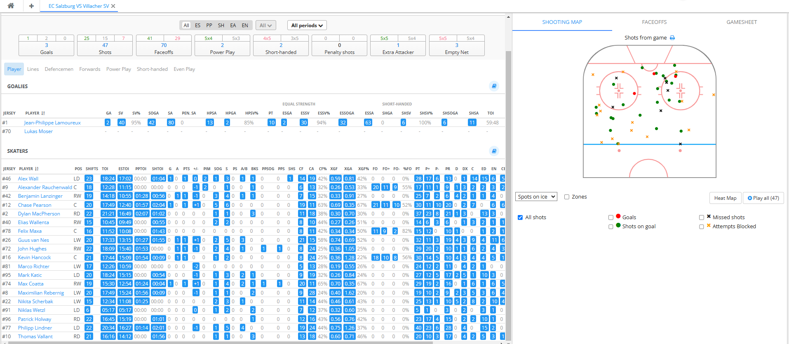Select the PP strength filter
The height and width of the screenshot is (344, 789).
click(209, 26)
